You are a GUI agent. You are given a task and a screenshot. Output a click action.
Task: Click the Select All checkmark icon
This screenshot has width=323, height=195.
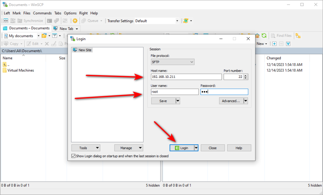(x=288, y=44)
